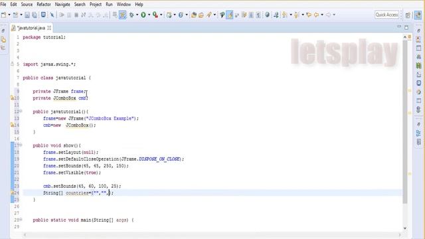Click the frame.setVisible(true) line
The height and width of the screenshot is (239, 425).
[72, 173]
